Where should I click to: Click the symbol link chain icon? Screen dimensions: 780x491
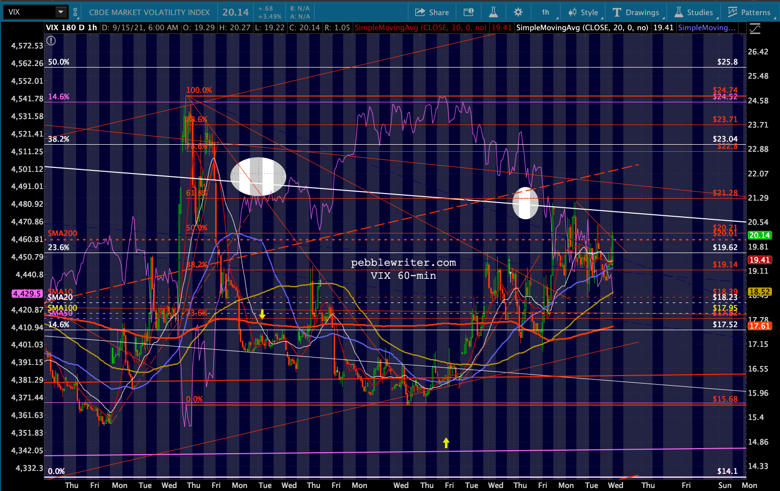point(76,12)
